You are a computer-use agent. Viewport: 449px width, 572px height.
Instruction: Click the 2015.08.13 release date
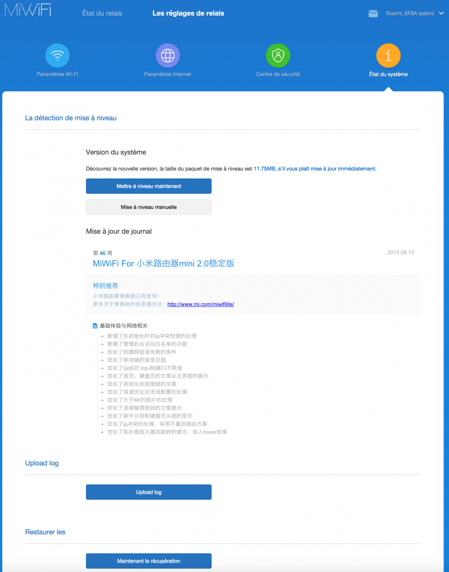(x=401, y=253)
